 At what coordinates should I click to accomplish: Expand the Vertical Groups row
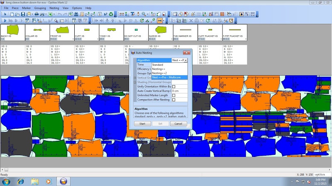pyautogui.click(x=135, y=78)
